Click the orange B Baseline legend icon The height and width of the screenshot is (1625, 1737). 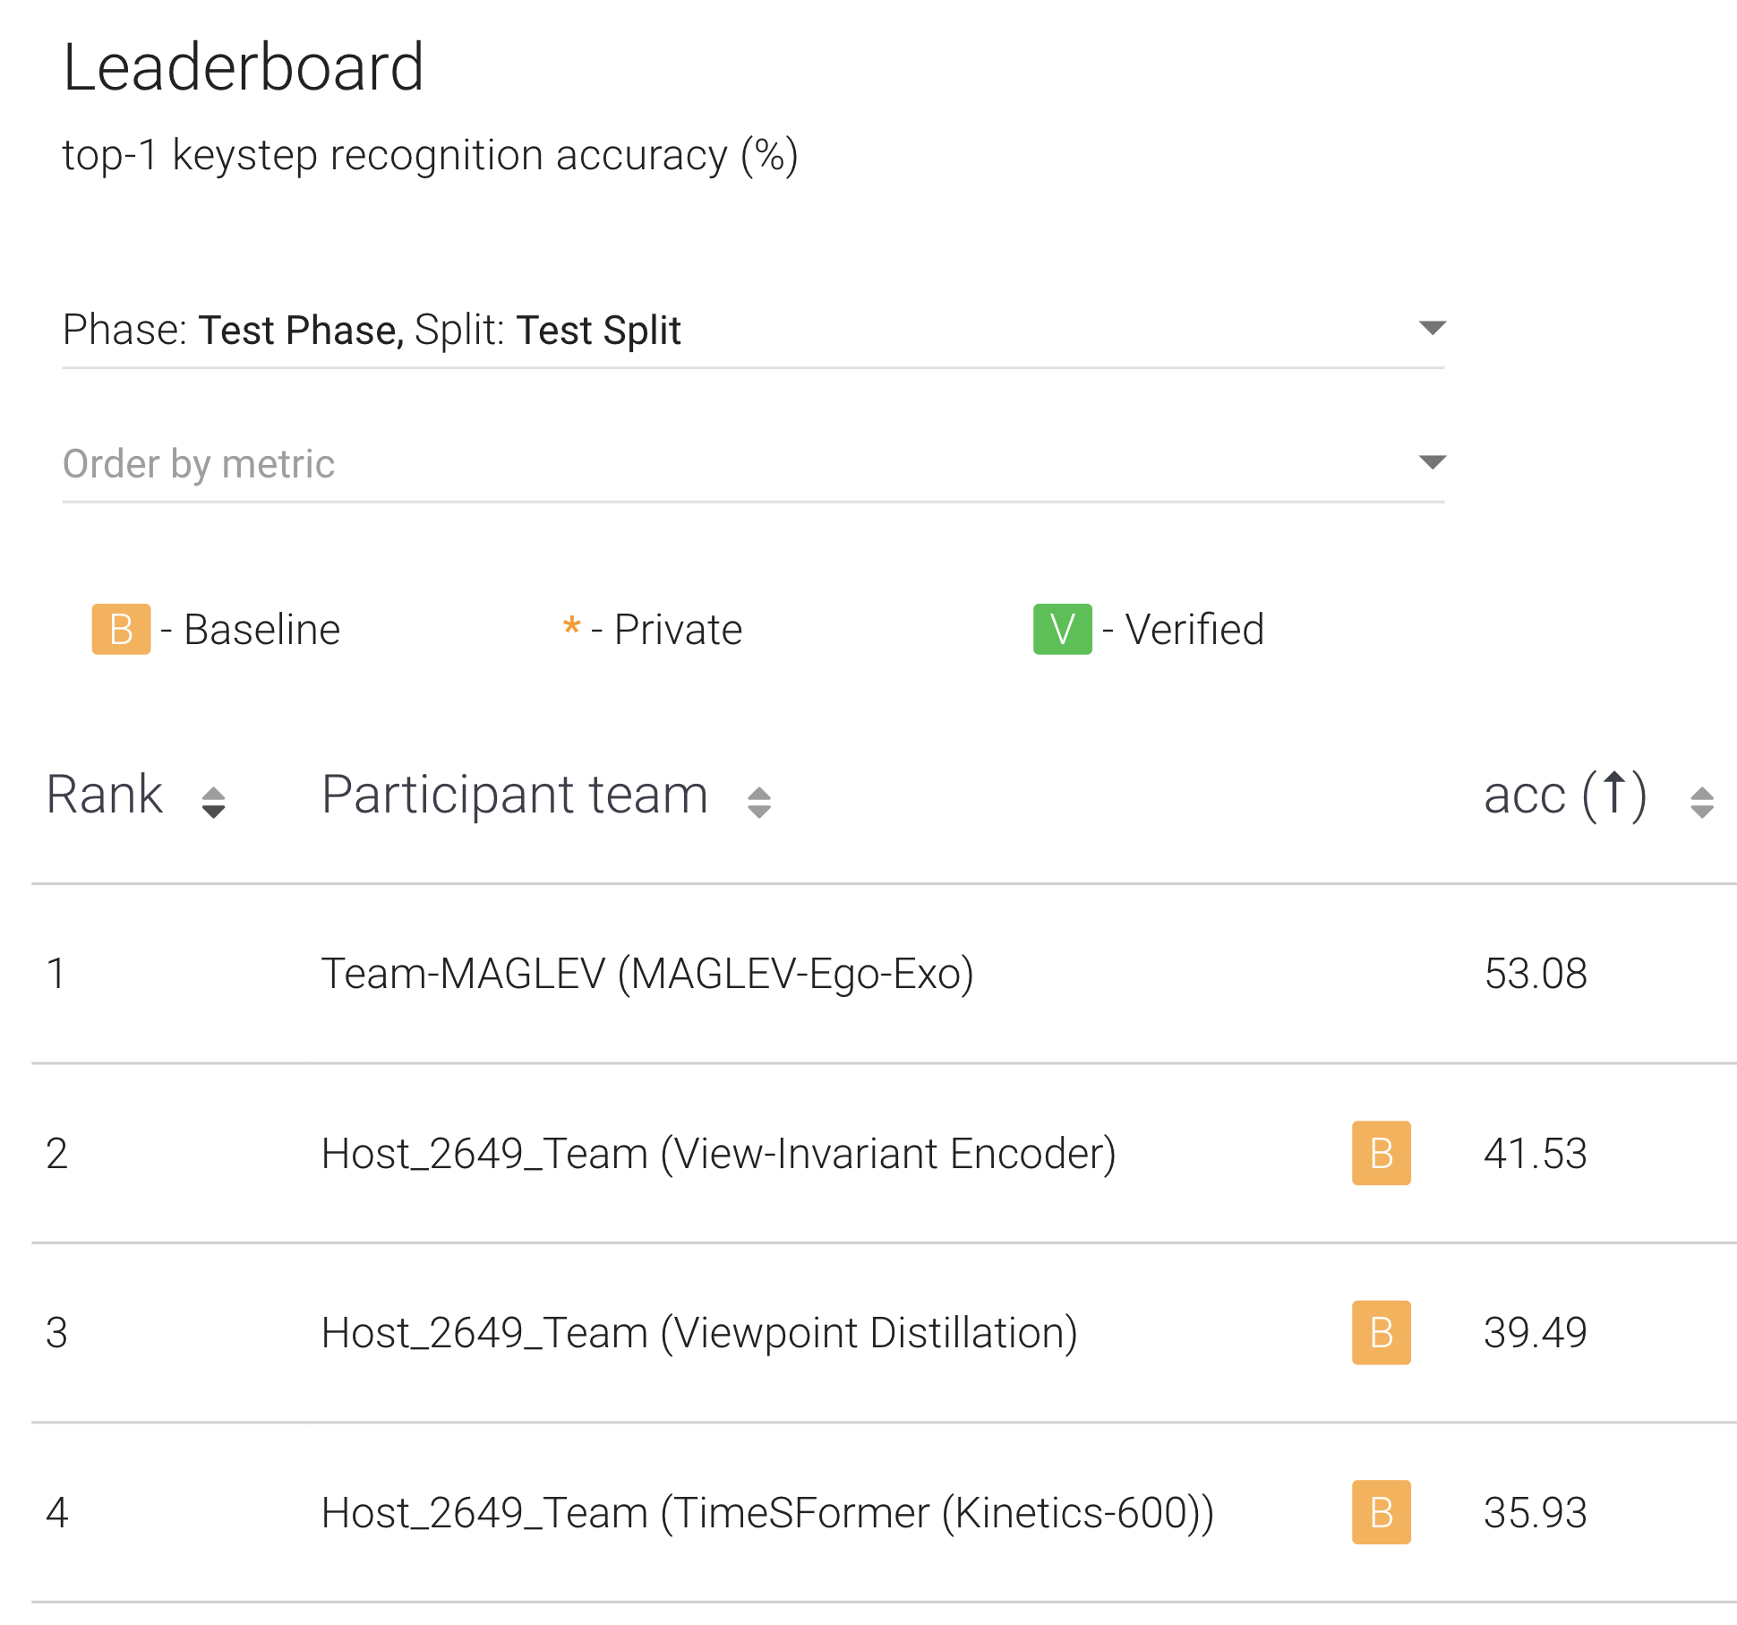[121, 630]
